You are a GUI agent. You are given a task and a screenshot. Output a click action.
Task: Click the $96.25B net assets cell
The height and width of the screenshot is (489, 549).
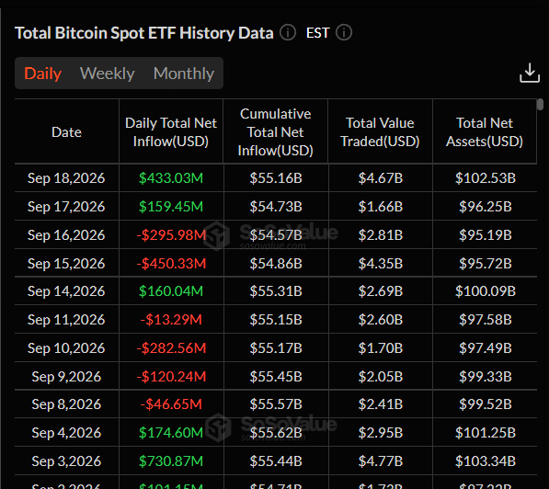click(x=485, y=207)
